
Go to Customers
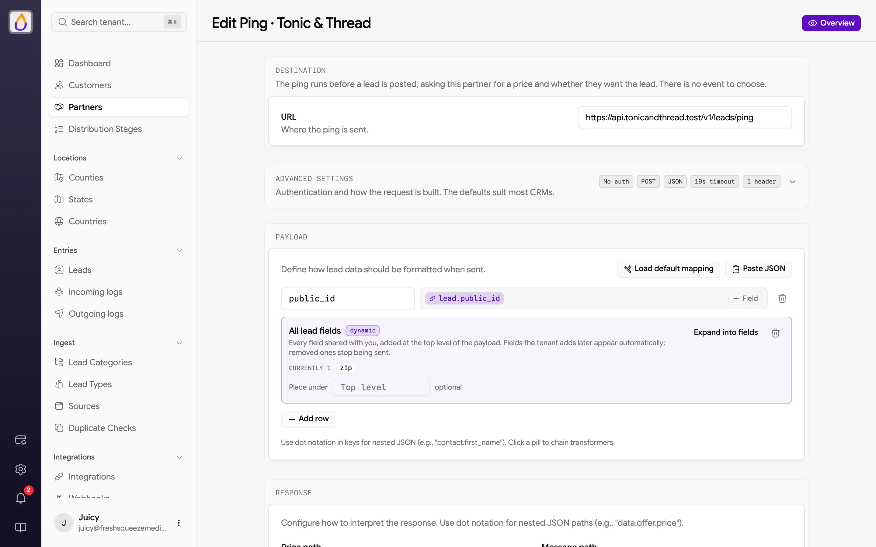pos(119,85)
